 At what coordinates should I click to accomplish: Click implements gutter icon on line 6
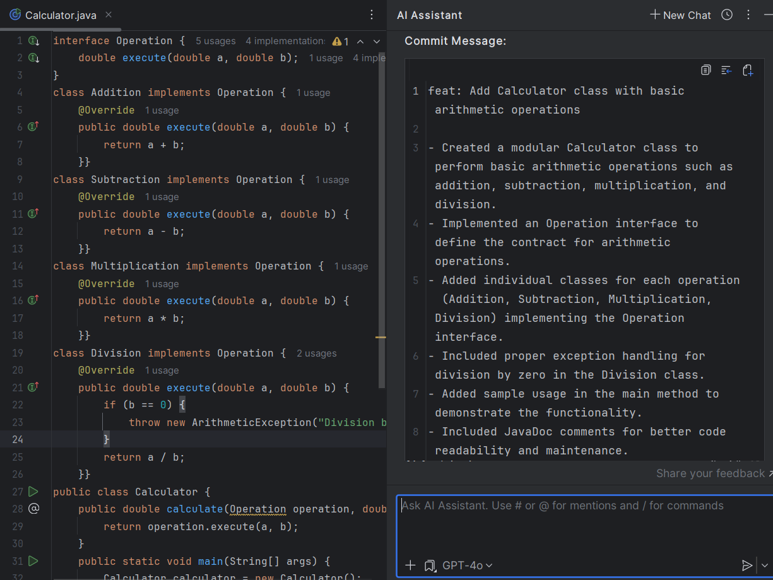(34, 127)
